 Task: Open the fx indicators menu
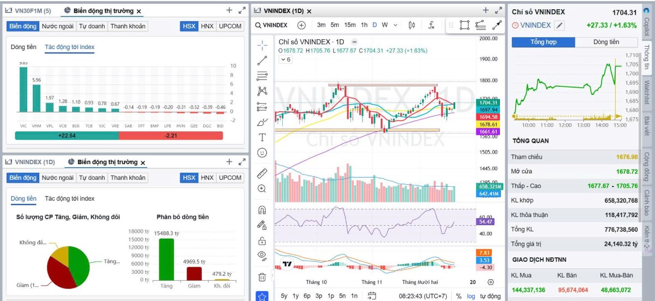click(431, 25)
